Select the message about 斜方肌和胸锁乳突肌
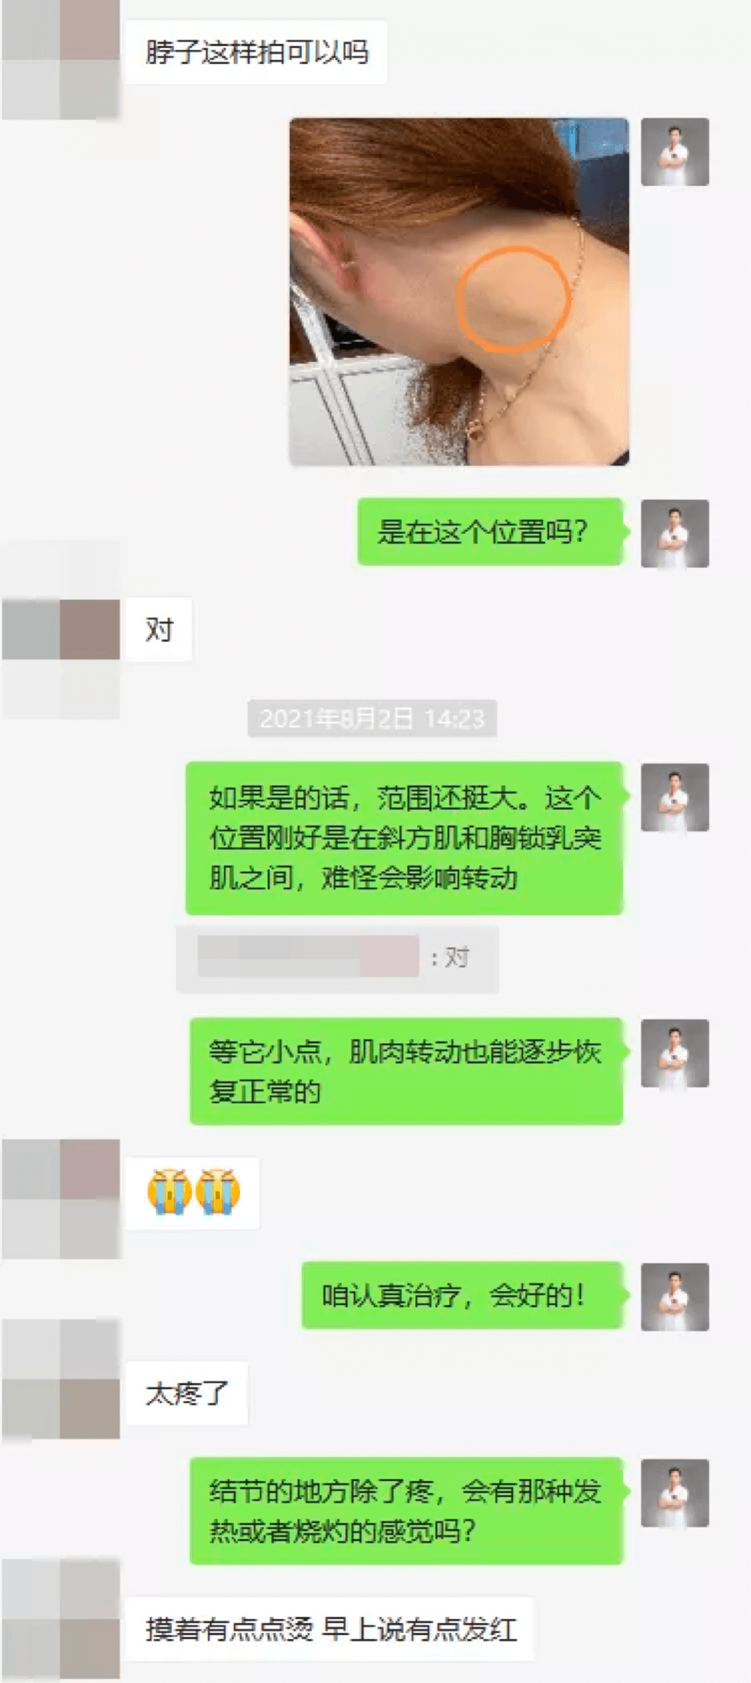The image size is (751, 1683). click(404, 838)
